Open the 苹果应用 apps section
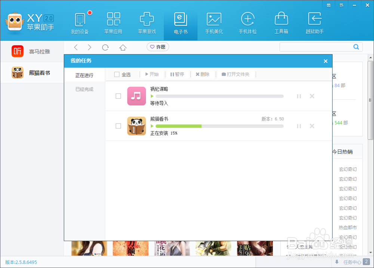374x268 pixels. pyautogui.click(x=113, y=23)
